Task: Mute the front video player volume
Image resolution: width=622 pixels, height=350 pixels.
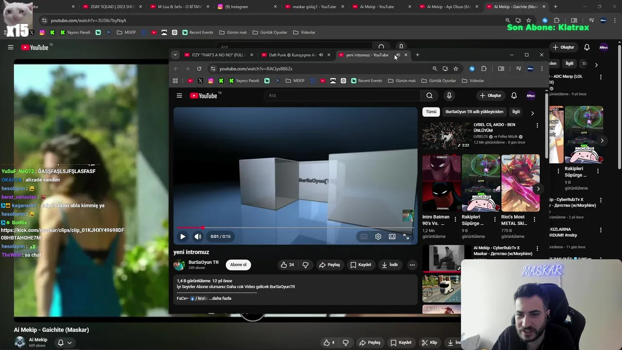Action: (x=198, y=237)
